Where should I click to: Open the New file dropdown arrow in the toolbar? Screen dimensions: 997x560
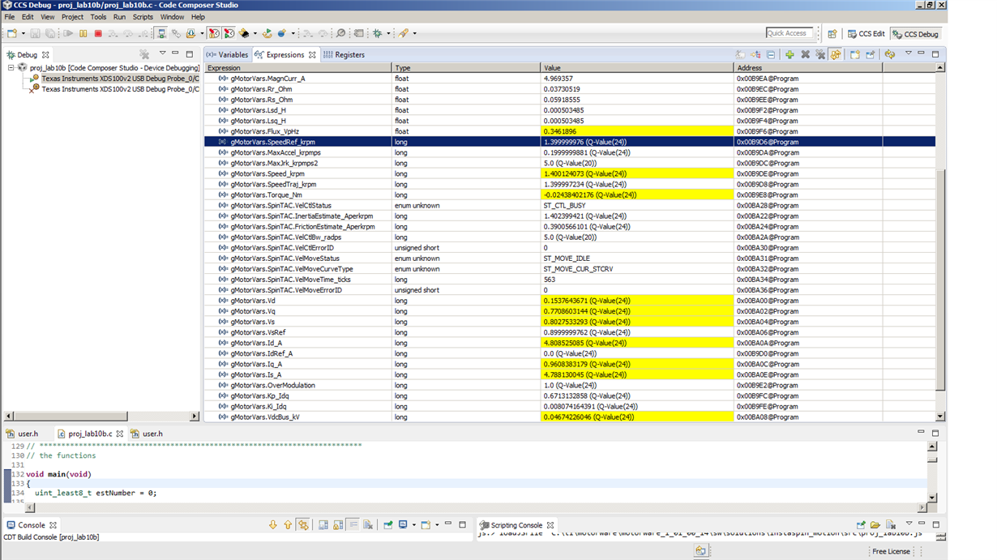23,34
